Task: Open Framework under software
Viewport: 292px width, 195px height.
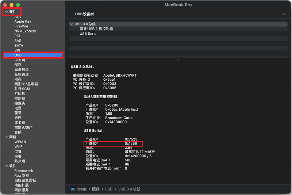Action: click(24, 171)
